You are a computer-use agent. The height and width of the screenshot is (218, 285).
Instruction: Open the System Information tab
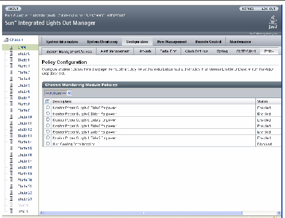(62, 42)
